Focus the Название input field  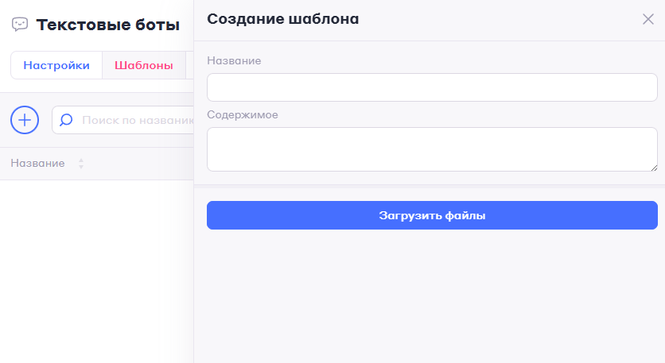(432, 87)
